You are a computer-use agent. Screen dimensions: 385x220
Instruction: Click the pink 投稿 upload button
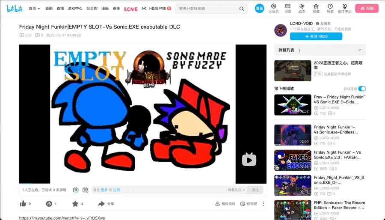click(367, 9)
